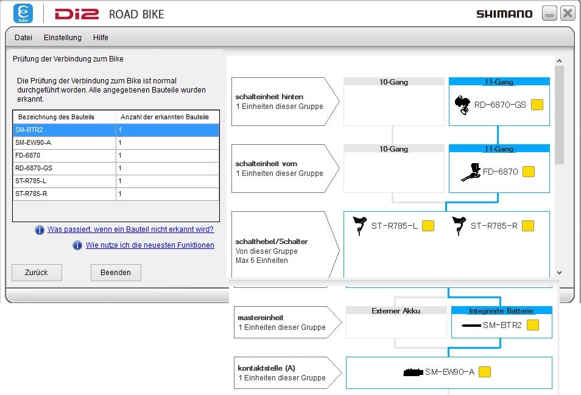Click the Beenden button

pyautogui.click(x=116, y=273)
